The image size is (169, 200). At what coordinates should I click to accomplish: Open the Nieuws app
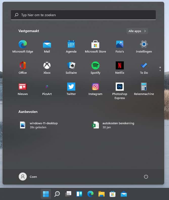(x=23, y=89)
